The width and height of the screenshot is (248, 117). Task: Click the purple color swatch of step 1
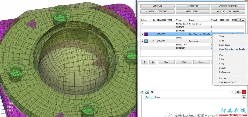146,34
